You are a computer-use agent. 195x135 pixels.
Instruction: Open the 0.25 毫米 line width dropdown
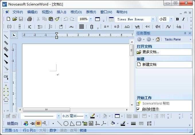point(86,116)
